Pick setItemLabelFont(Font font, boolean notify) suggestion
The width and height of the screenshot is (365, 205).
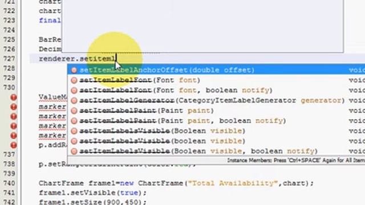tap(217, 90)
